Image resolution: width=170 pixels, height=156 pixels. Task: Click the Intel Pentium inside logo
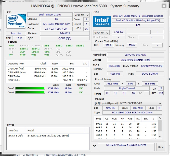click(x=16, y=21)
